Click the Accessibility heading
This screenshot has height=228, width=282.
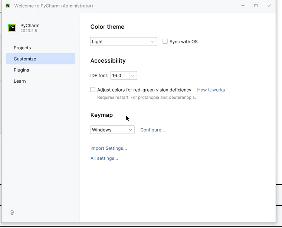108,61
